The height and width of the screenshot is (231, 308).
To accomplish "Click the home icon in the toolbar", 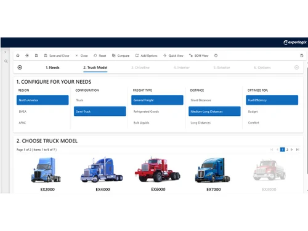I will coord(18,55).
